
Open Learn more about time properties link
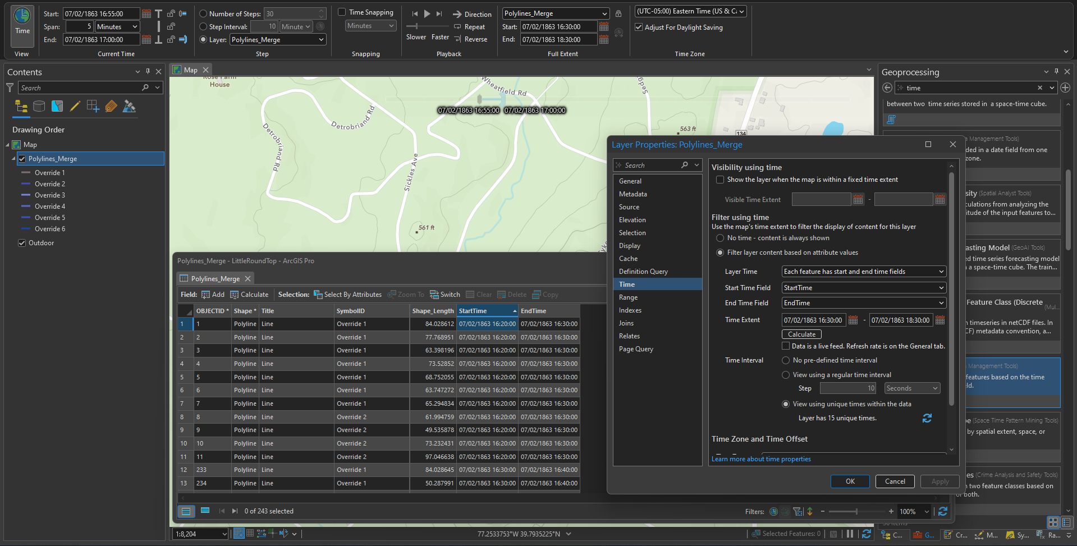[x=760, y=458]
